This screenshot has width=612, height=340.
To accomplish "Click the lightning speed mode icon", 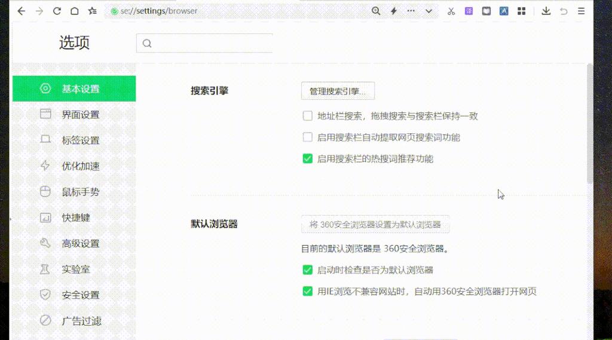I will point(394,11).
